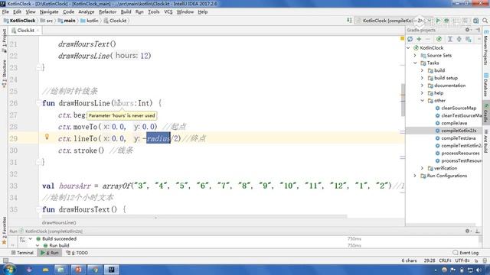490x275 pixels.
Task: Click the green plus Attach Gradle project icon
Action: [x=419, y=39]
